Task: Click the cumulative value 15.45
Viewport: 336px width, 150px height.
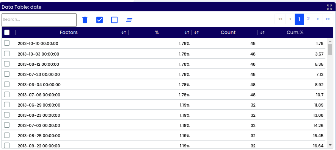Action: 319,136
